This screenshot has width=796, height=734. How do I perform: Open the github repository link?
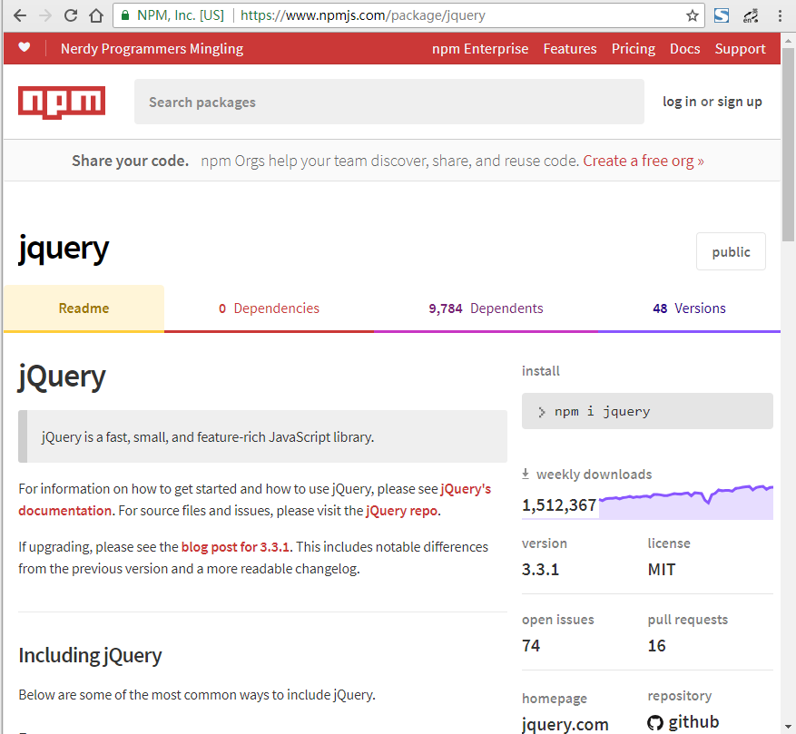[x=683, y=722]
